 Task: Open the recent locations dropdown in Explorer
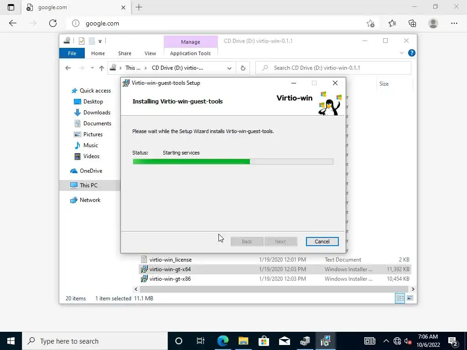tap(92, 68)
